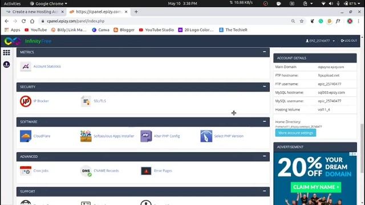This screenshot has width=365, height=205.
Task: Click MySQL hostname value sql303.epizy.com
Action: coord(331,92)
